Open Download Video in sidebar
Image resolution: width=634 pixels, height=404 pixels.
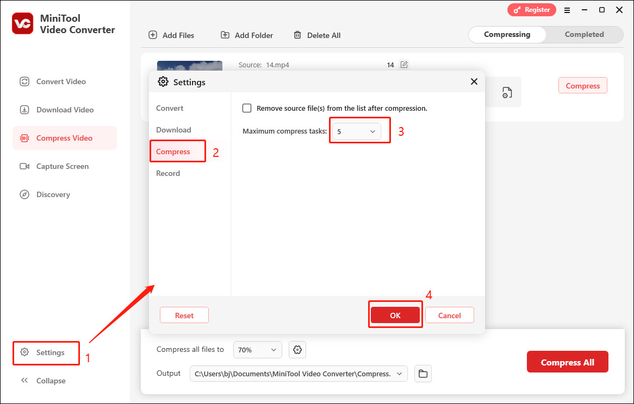tap(65, 110)
